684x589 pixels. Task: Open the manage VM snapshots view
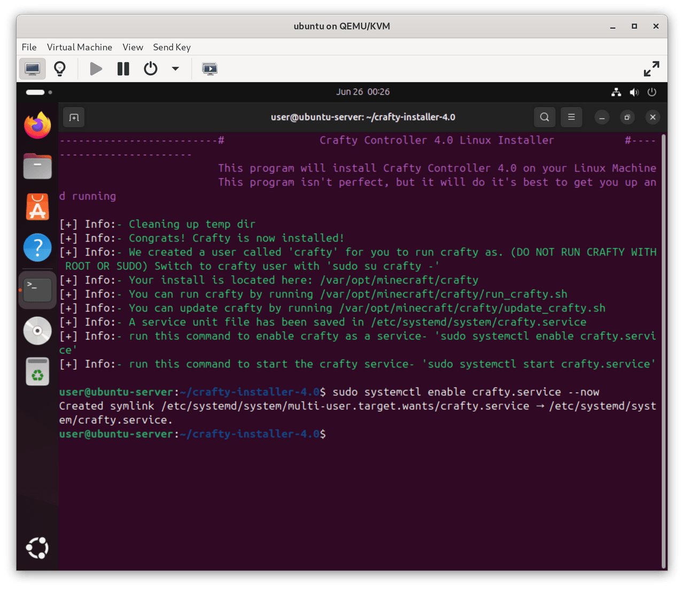pos(209,69)
